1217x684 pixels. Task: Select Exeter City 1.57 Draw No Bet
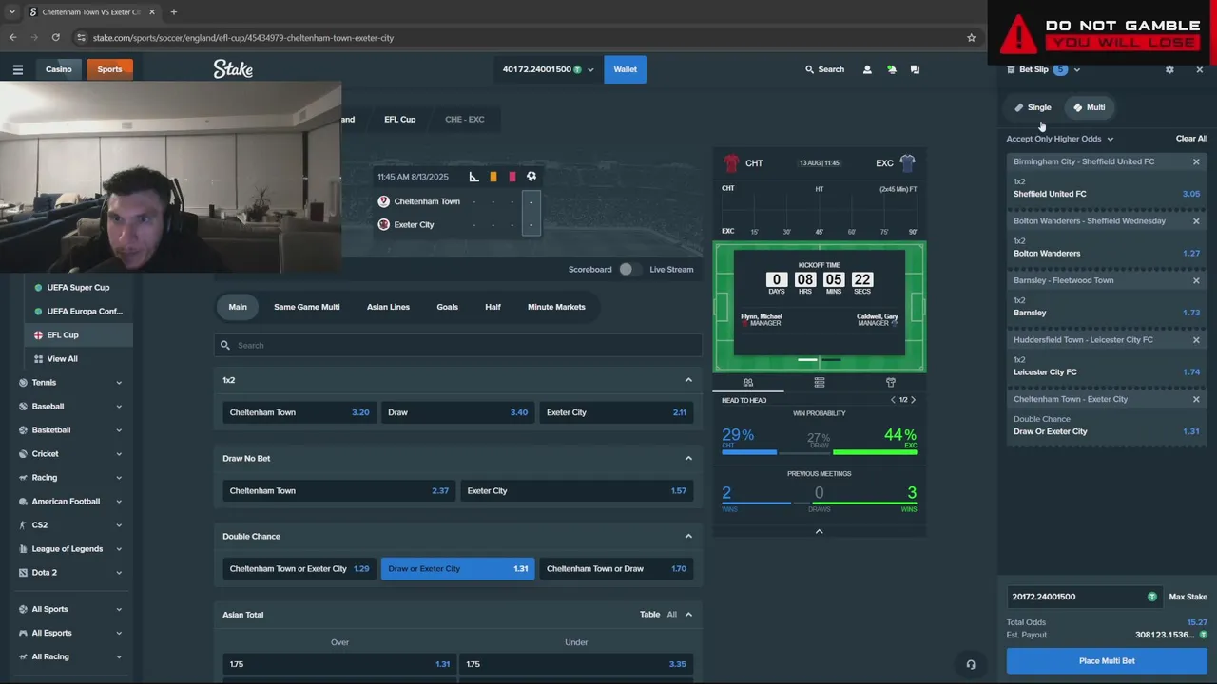click(576, 490)
